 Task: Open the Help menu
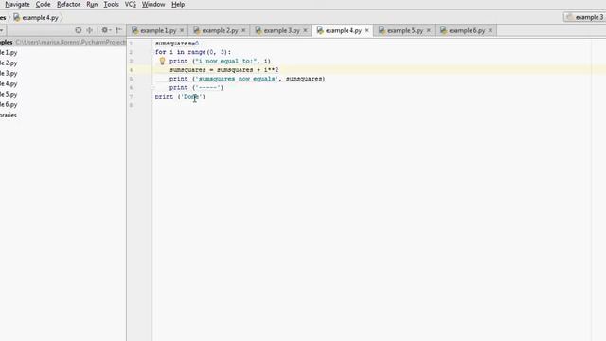(x=178, y=4)
